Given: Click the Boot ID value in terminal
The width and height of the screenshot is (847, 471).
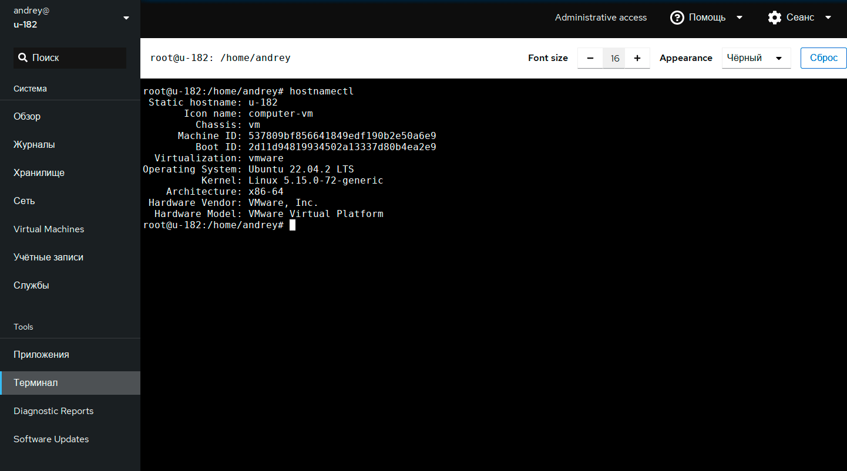Looking at the screenshot, I should click(x=342, y=147).
